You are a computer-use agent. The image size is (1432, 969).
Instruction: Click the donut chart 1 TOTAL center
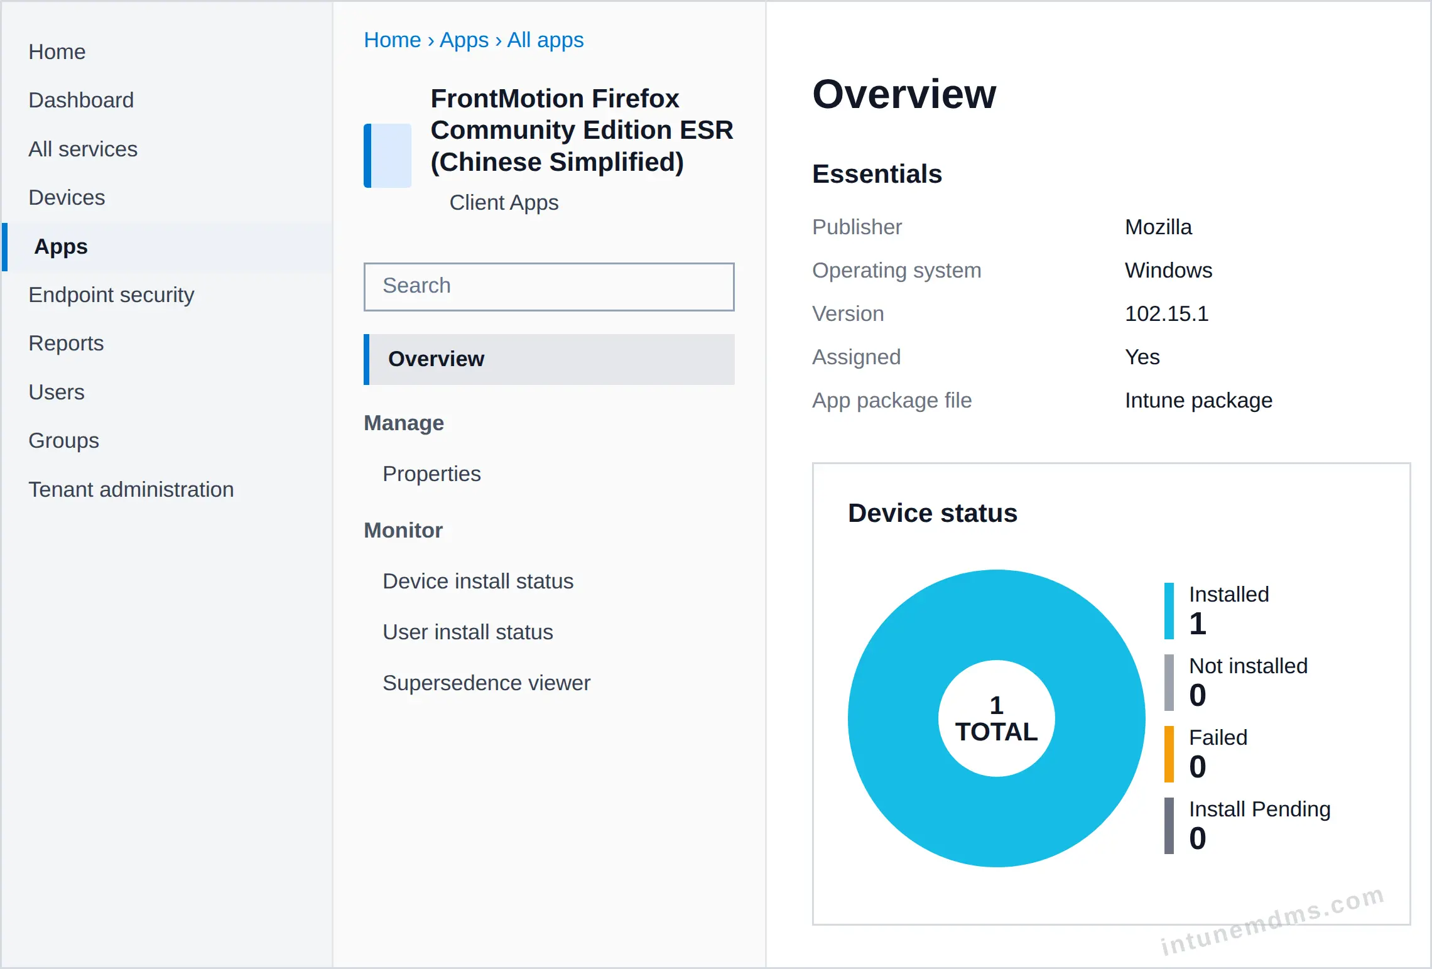[997, 718]
